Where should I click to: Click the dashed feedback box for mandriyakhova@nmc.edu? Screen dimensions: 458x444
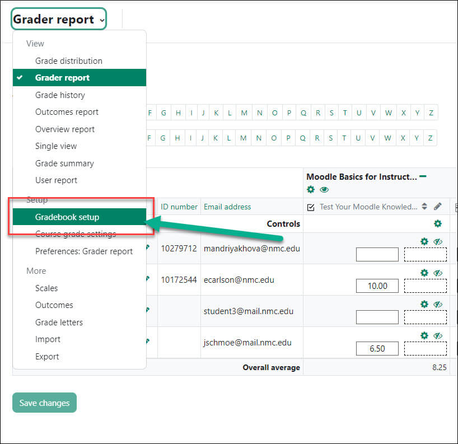tap(426, 254)
